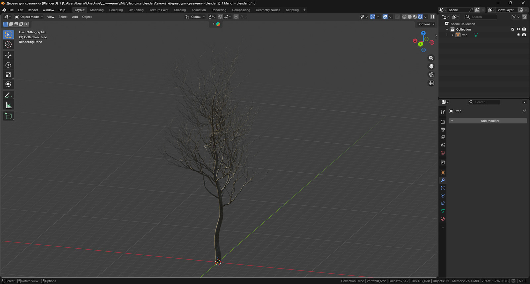Select the Rotate tool

[8, 65]
